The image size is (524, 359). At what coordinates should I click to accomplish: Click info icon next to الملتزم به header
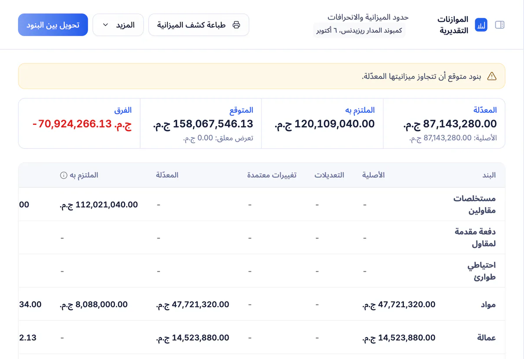pos(64,175)
